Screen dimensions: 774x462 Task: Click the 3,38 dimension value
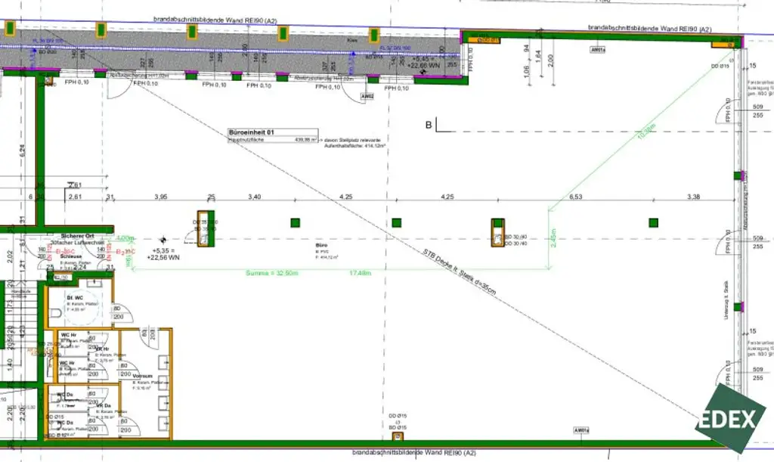pyautogui.click(x=693, y=197)
